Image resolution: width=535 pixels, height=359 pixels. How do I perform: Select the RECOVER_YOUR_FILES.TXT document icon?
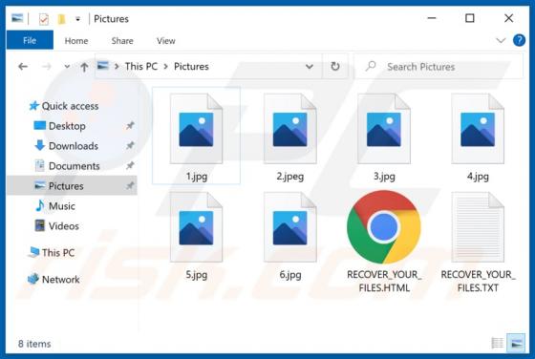coord(478,226)
